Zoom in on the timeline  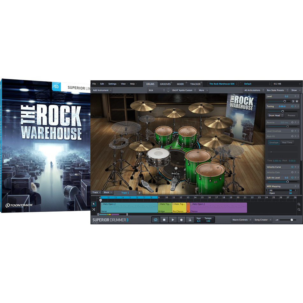click(299, 204)
